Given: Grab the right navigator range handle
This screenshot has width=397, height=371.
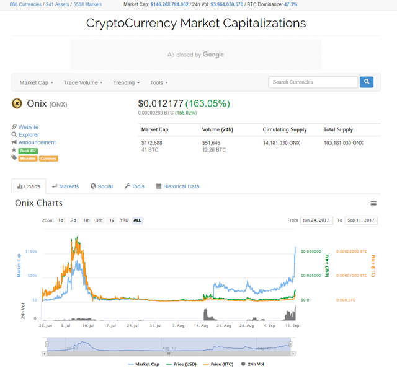Looking at the screenshot, I should click(290, 344).
